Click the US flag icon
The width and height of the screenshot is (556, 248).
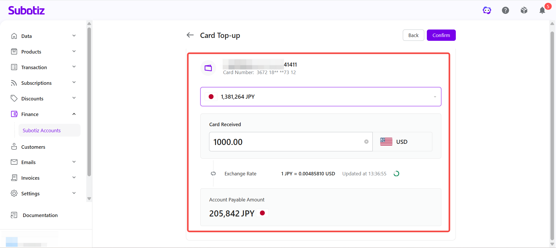tap(386, 142)
